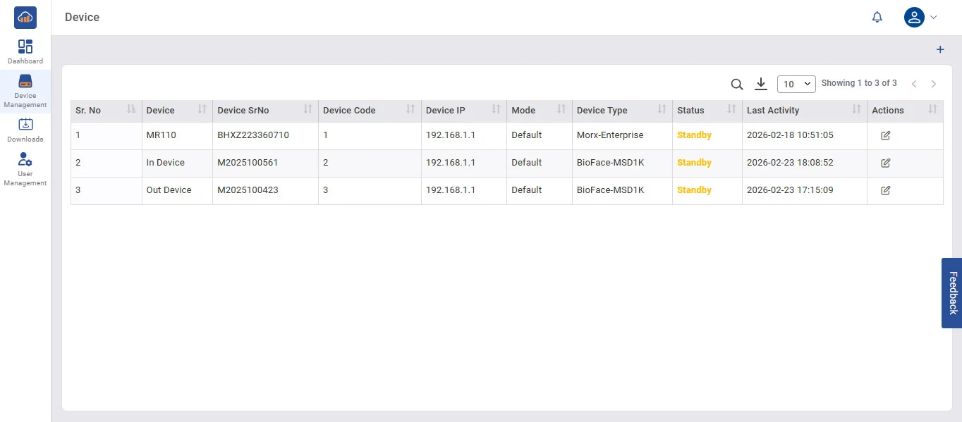Open Downloads in sidebar
Viewport: 962px width, 422px height.
[x=25, y=130]
